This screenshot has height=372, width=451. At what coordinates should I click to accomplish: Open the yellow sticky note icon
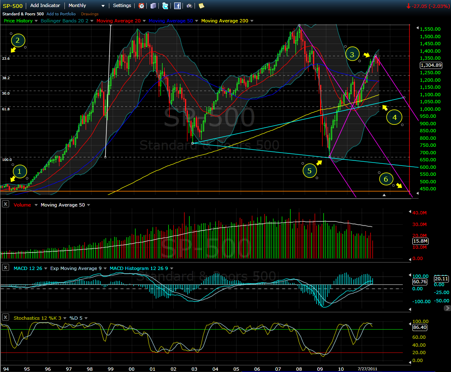pos(201,6)
